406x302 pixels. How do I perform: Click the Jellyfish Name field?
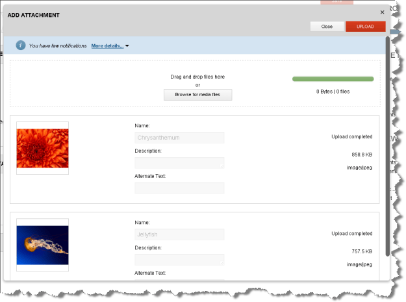pyautogui.click(x=179, y=234)
